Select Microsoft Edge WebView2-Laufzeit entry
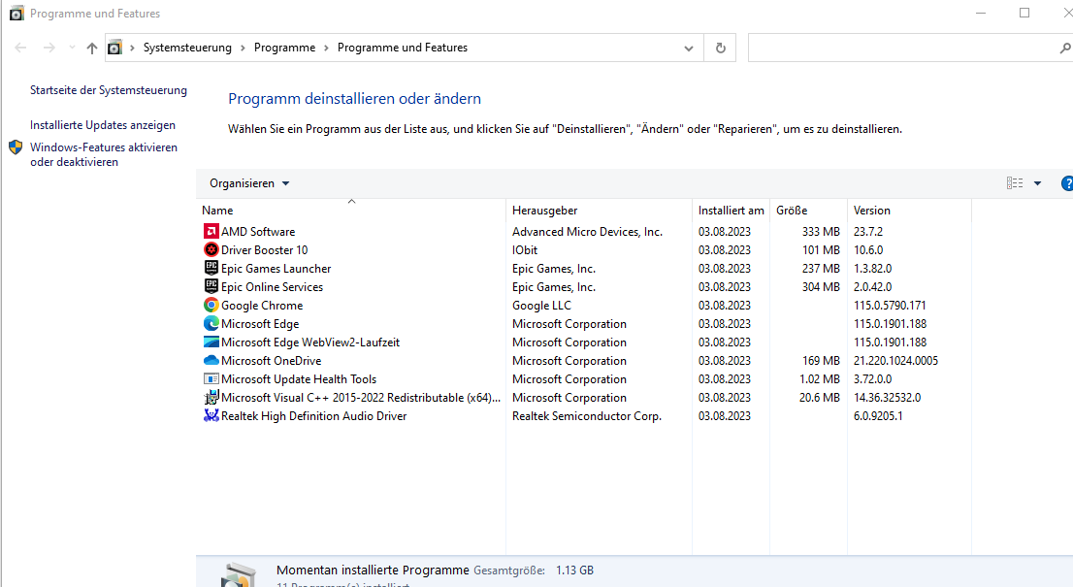Image resolution: width=1073 pixels, height=587 pixels. point(310,342)
